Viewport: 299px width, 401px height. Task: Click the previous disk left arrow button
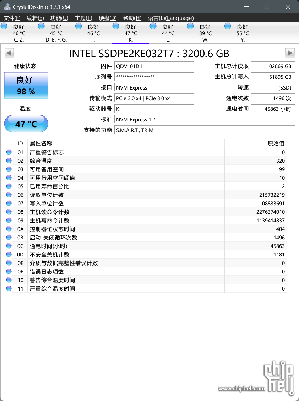pos(9,53)
